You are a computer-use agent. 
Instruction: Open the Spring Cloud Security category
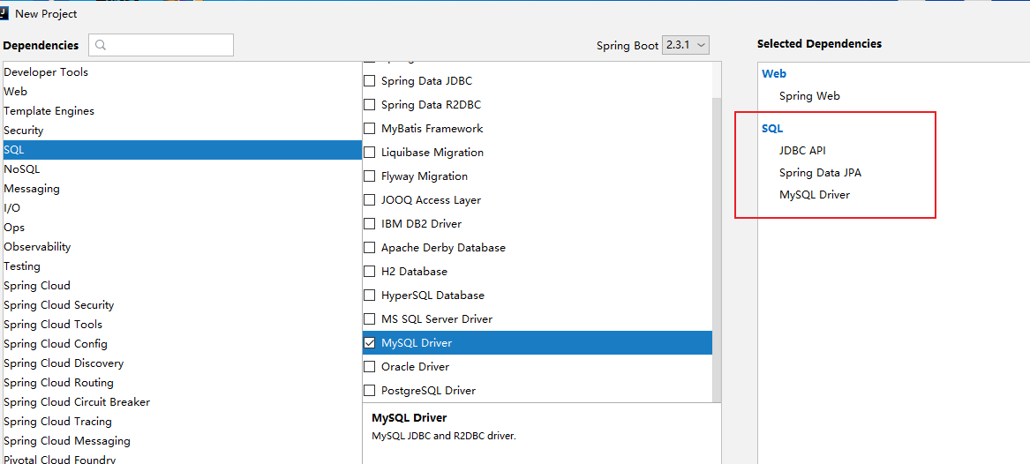tap(181, 305)
